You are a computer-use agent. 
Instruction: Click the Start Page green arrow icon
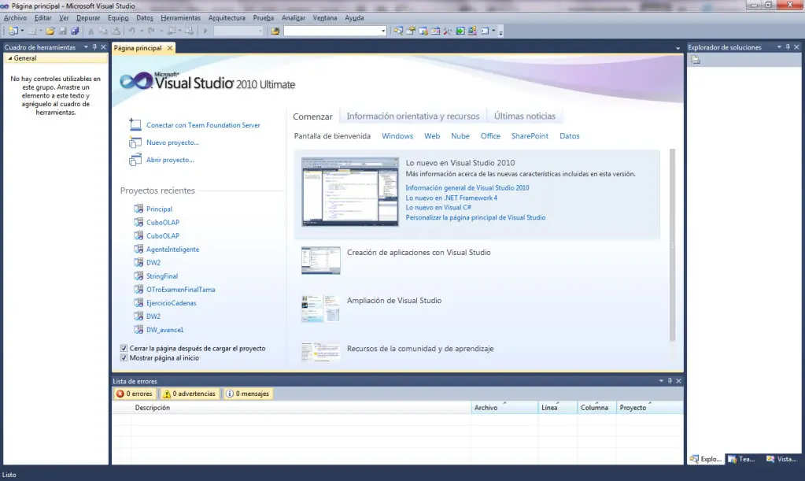click(x=460, y=31)
